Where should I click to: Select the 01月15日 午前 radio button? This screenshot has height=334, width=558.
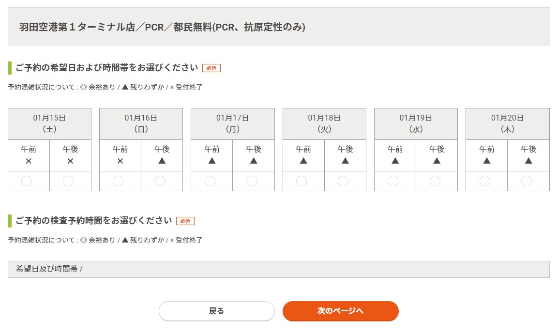[27, 181]
